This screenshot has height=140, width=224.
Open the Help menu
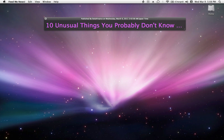pyautogui.click(x=56, y=2)
